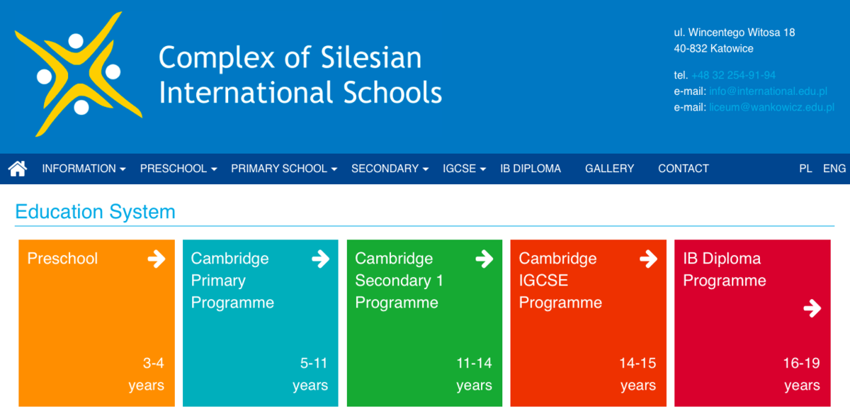Screen dimensions: 850x418
Task: Open the PRESCHOOL dropdown menu
Action: pyautogui.click(x=178, y=169)
